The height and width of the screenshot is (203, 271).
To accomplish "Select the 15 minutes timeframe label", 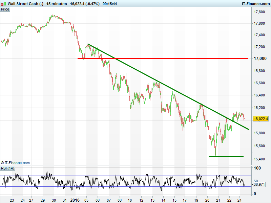I will [x=57, y=4].
